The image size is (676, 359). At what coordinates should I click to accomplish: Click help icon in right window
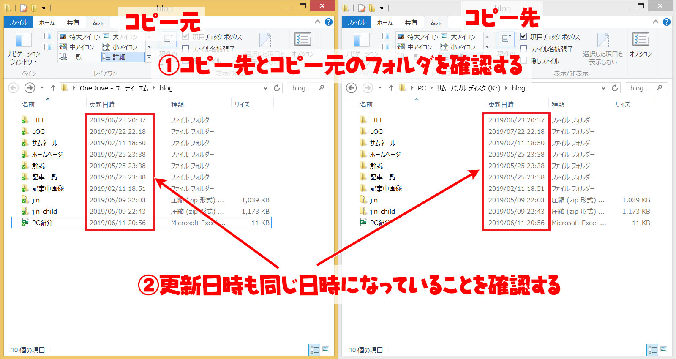[666, 22]
